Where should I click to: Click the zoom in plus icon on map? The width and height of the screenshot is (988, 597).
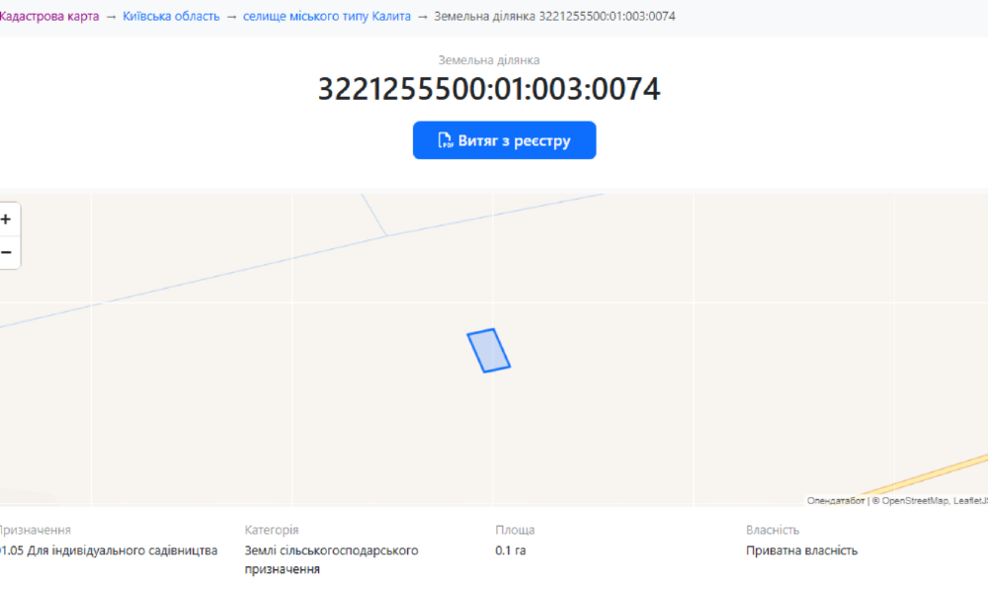7,218
